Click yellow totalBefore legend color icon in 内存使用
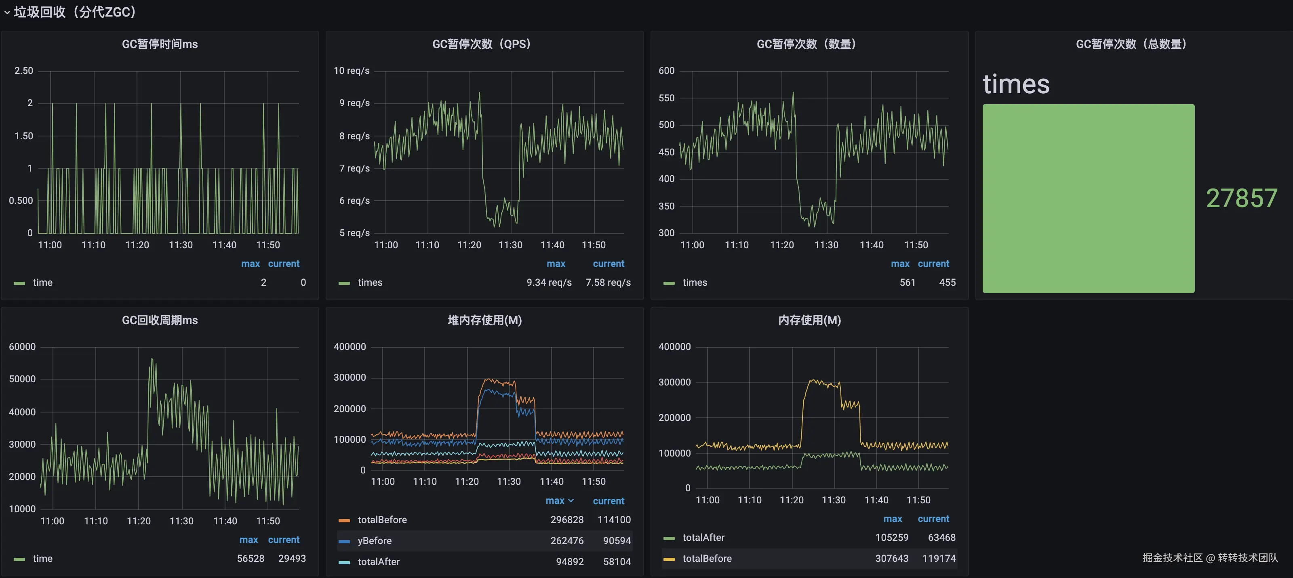This screenshot has height=578, width=1293. tap(669, 559)
